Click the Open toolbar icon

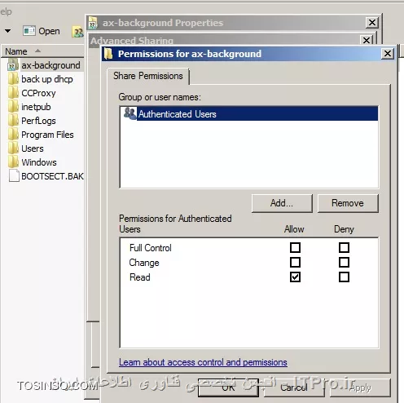pyautogui.click(x=29, y=31)
